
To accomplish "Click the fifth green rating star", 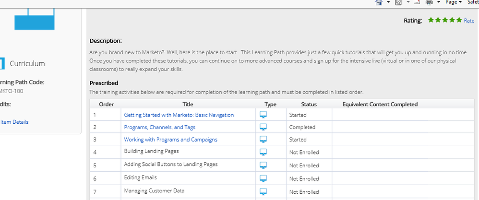I will point(459,20).
